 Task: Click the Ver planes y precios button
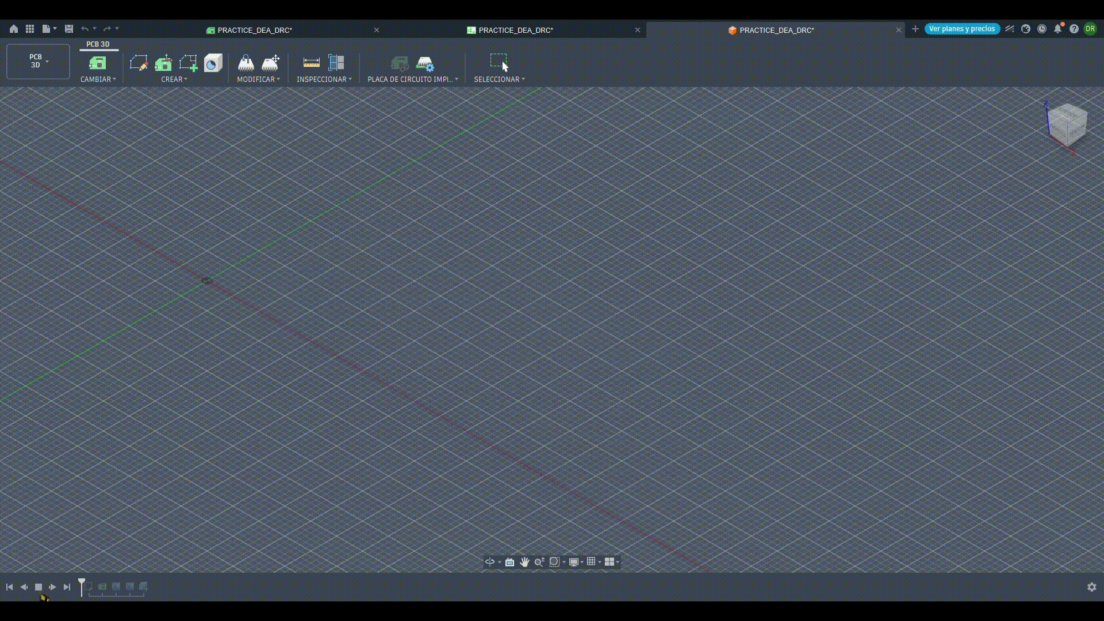962,29
